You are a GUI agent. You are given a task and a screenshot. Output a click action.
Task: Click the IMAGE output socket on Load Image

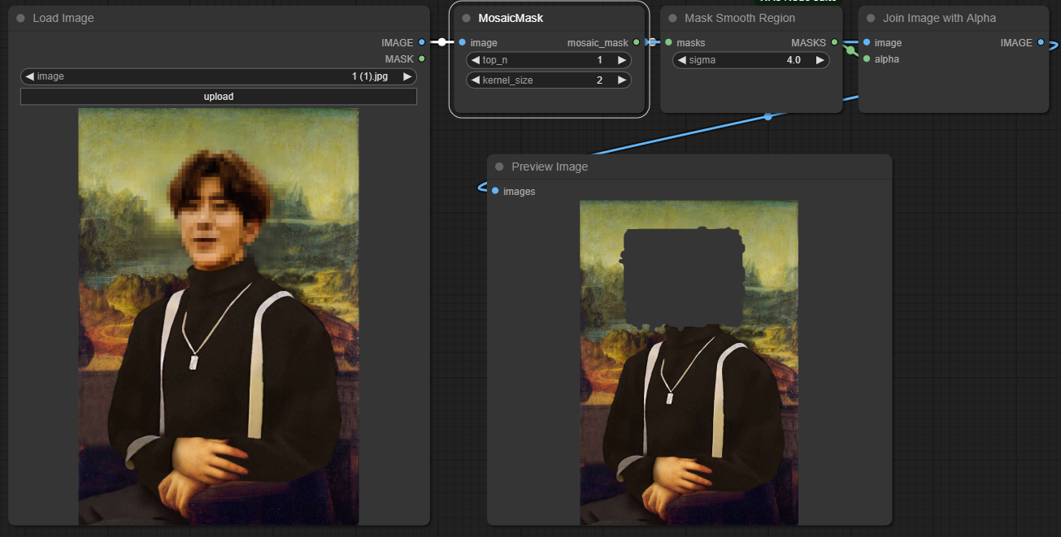click(421, 42)
